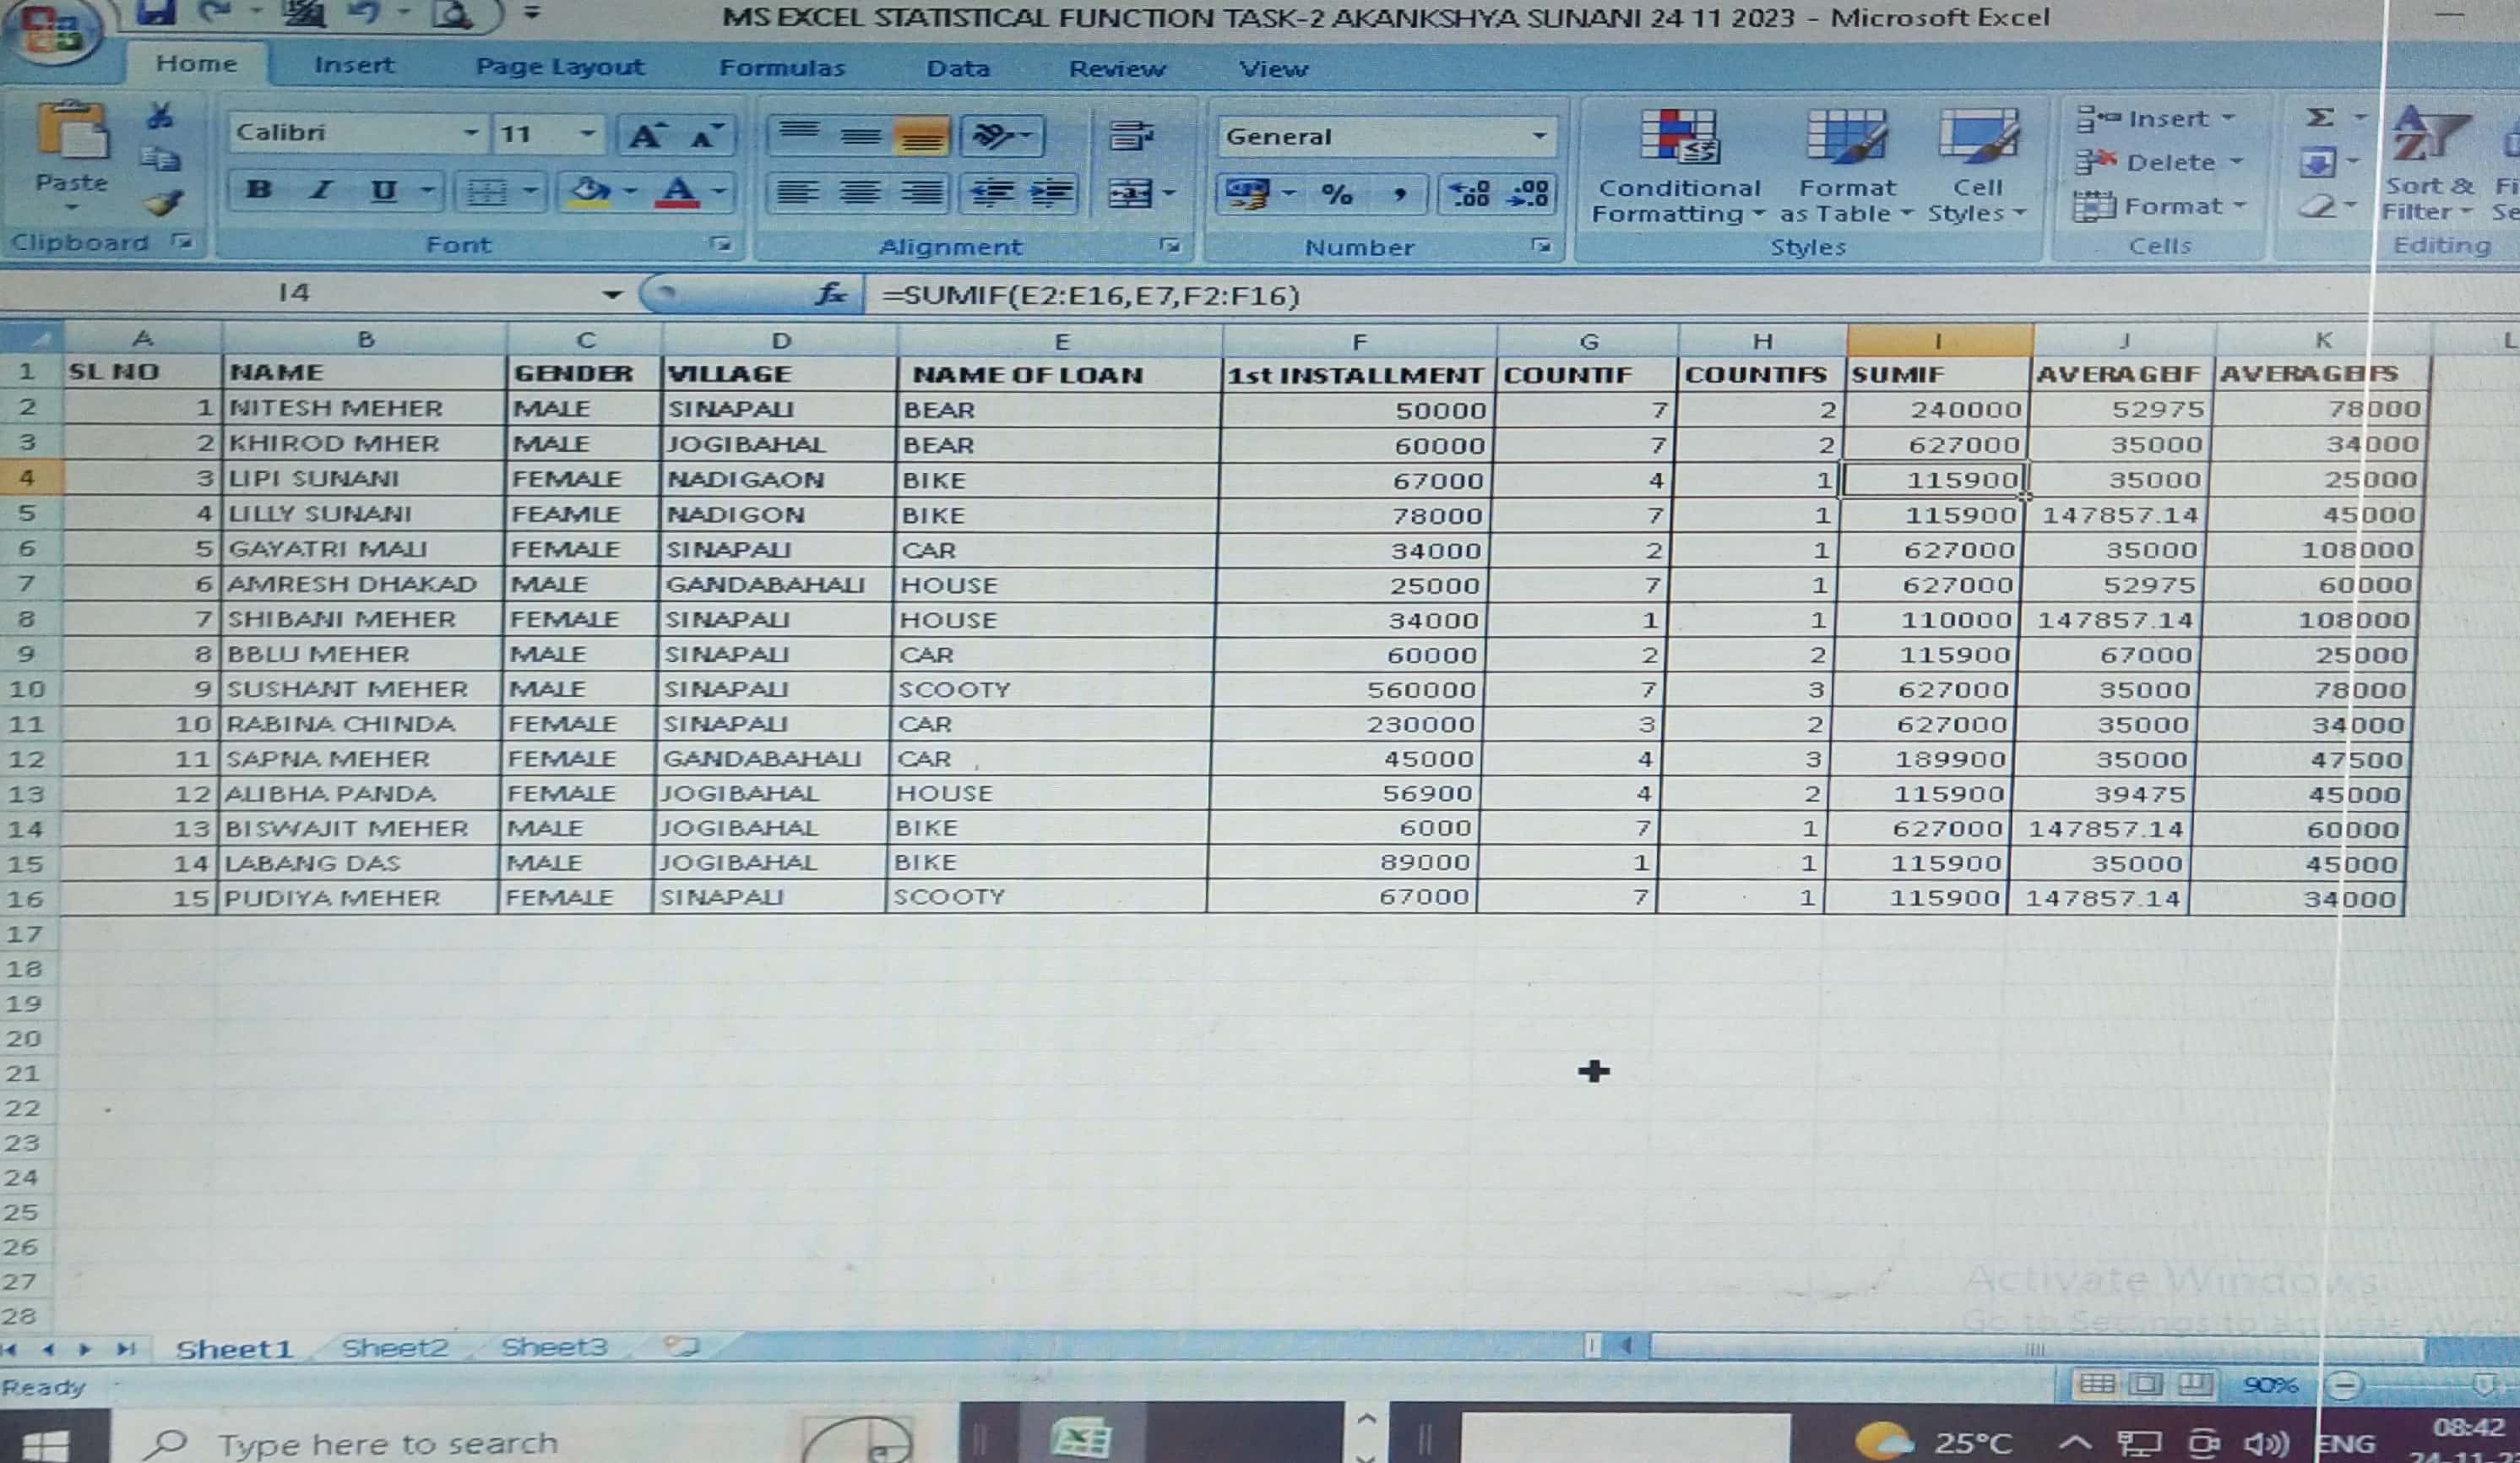The height and width of the screenshot is (1463, 2520).
Task: Open the Formulas ribbon tab
Action: coord(781,68)
